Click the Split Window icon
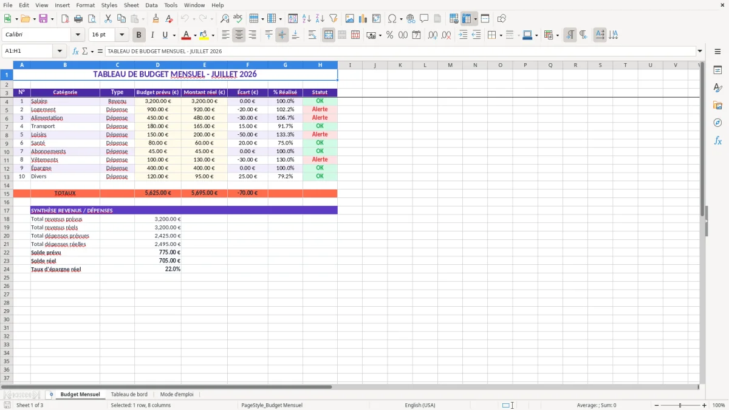This screenshot has height=410, width=729. pyautogui.click(x=485, y=19)
